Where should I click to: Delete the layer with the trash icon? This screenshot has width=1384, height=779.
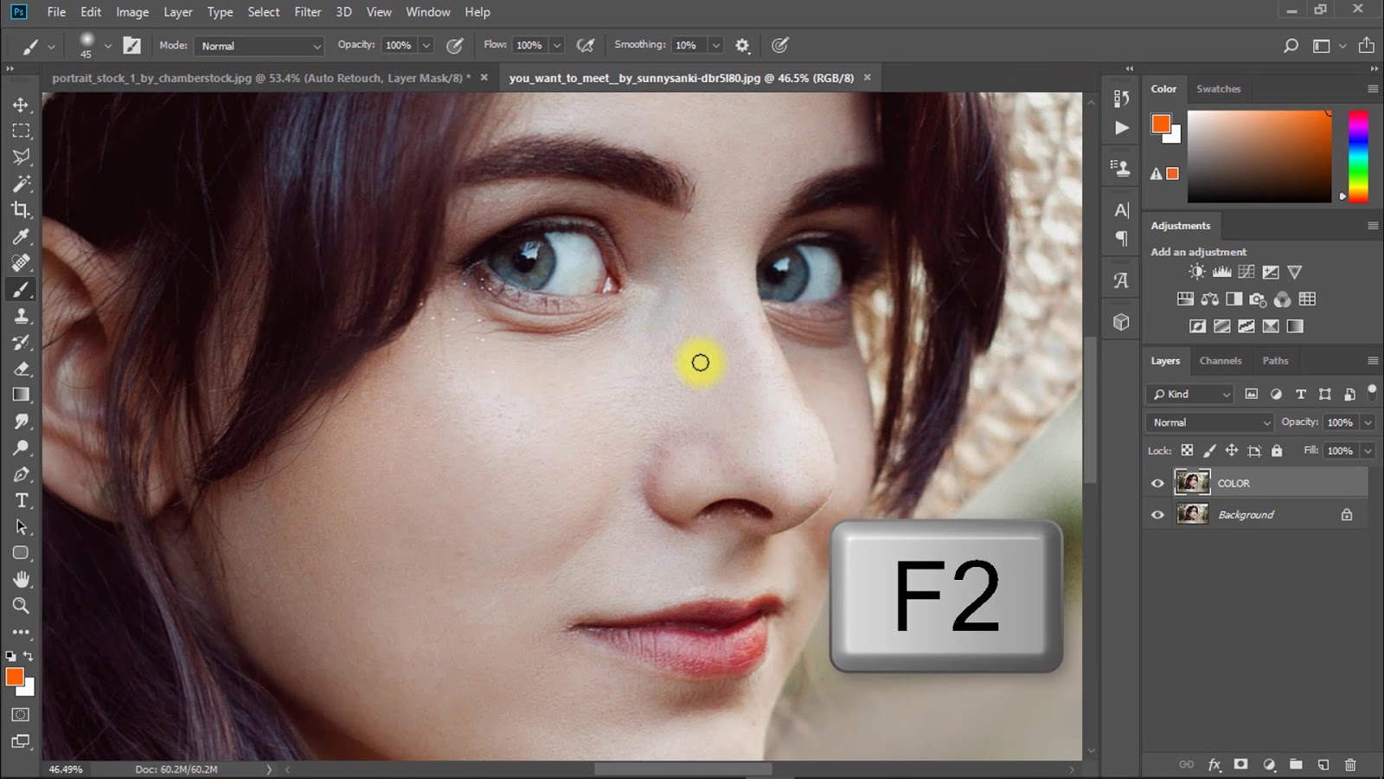(1350, 764)
